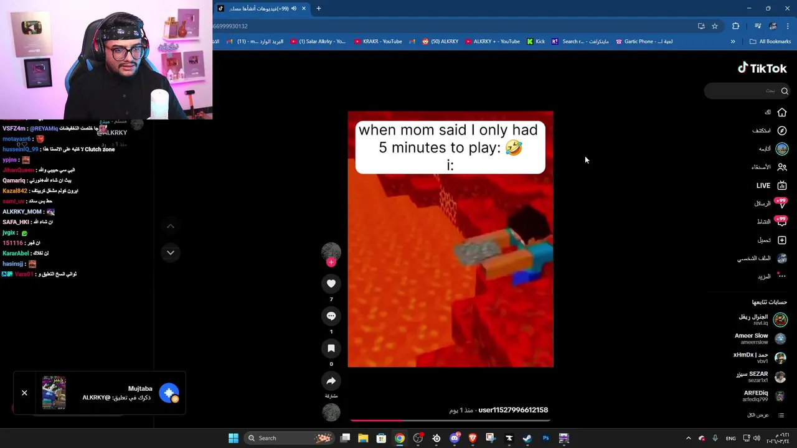Open the Gartic Phone bookmark

[644, 42]
